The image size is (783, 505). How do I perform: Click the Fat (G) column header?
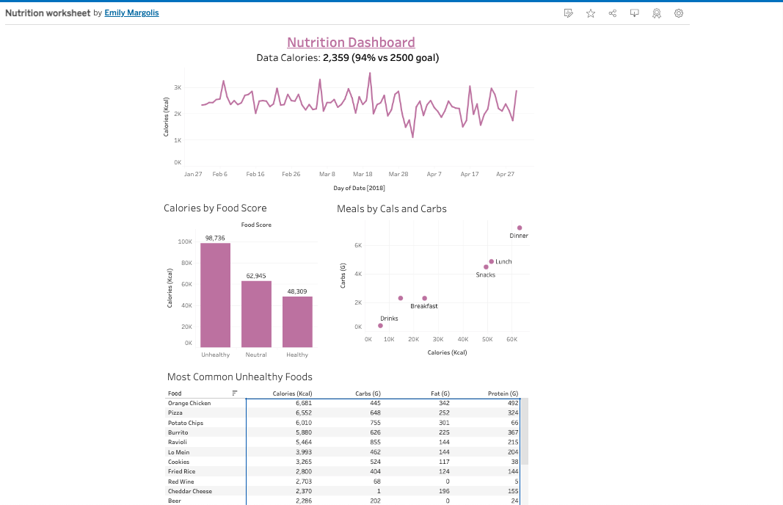pyautogui.click(x=440, y=393)
